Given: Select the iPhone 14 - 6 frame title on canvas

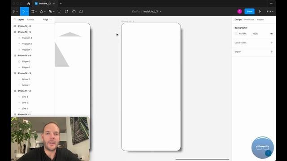Looking at the screenshot, I should (x=128, y=21).
